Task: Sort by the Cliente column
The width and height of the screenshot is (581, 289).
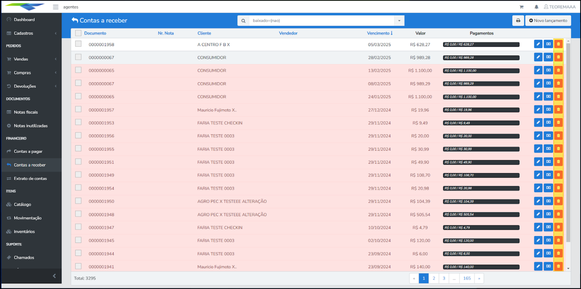Action: [204, 33]
